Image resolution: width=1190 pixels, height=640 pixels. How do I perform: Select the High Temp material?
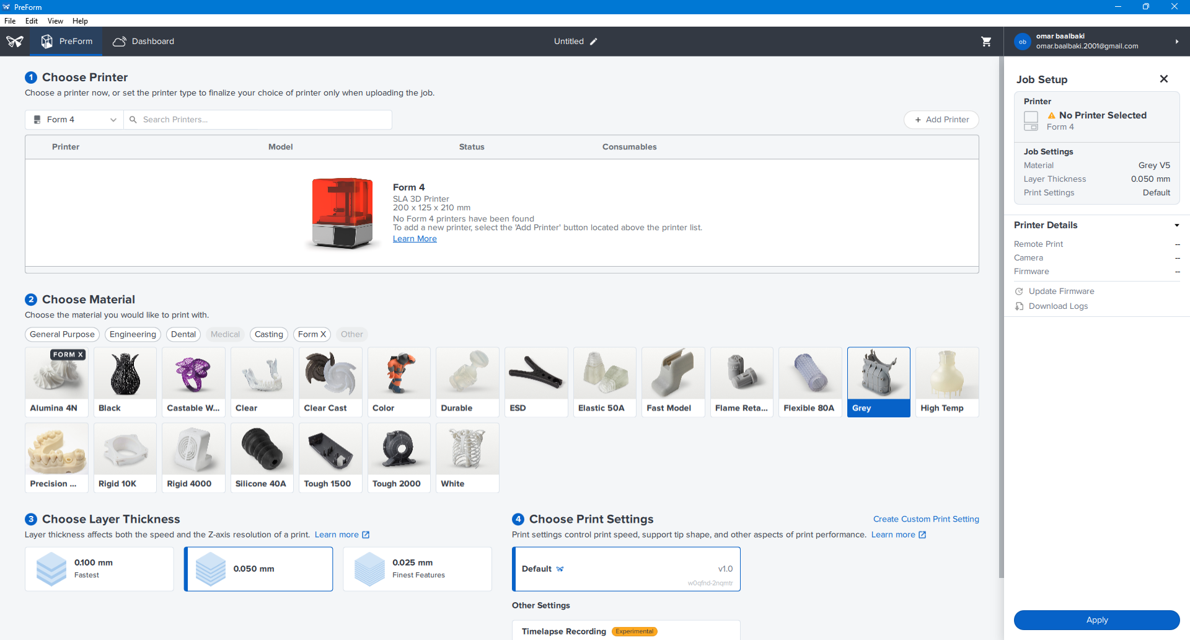click(x=947, y=382)
